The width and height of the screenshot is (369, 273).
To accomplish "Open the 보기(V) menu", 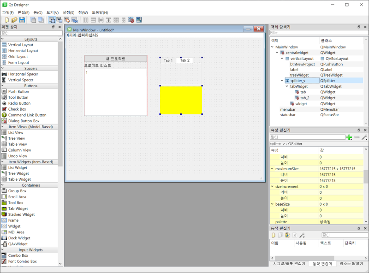I will pos(52,12).
